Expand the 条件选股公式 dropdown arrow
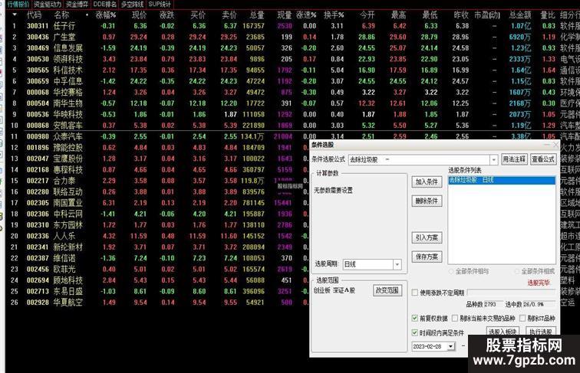Viewport: 580px width, 373px height. point(494,159)
